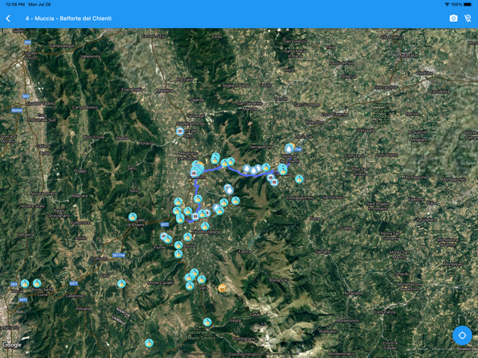Viewport: 478px width, 358px height.
Task: Select the marker near Castelraimondo
Action: tap(180, 131)
